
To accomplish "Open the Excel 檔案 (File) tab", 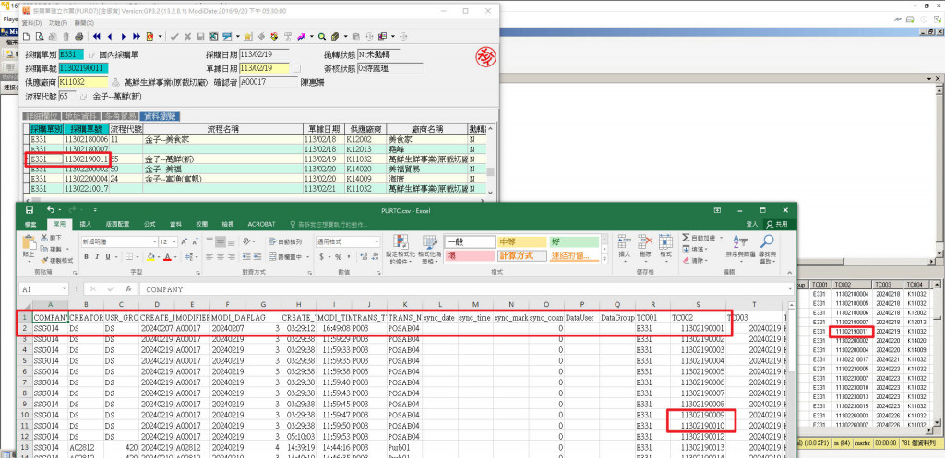I will tap(30, 224).
